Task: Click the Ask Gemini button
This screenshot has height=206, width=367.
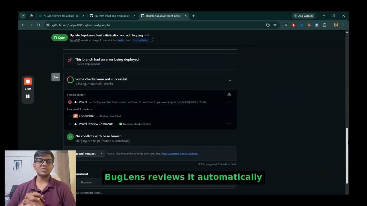Action: 304,16
